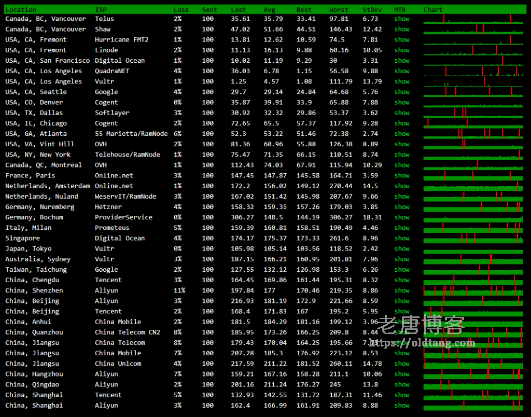Click the Avg column header

coord(269,10)
